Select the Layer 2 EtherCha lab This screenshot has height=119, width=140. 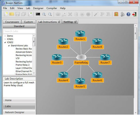(x=24, y=68)
